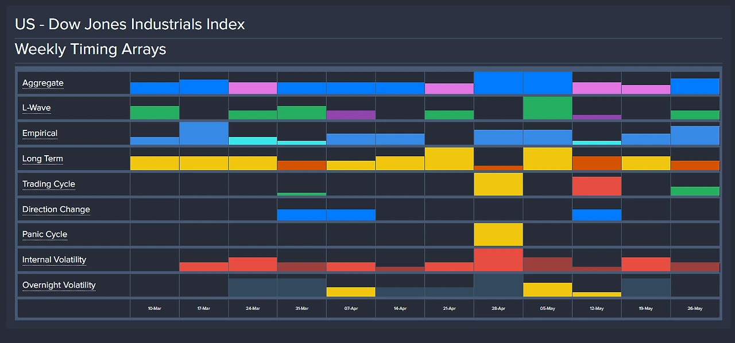This screenshot has width=735, height=343.
Task: Click the "Weekly Timing Arrays" heading
Action: [91, 49]
